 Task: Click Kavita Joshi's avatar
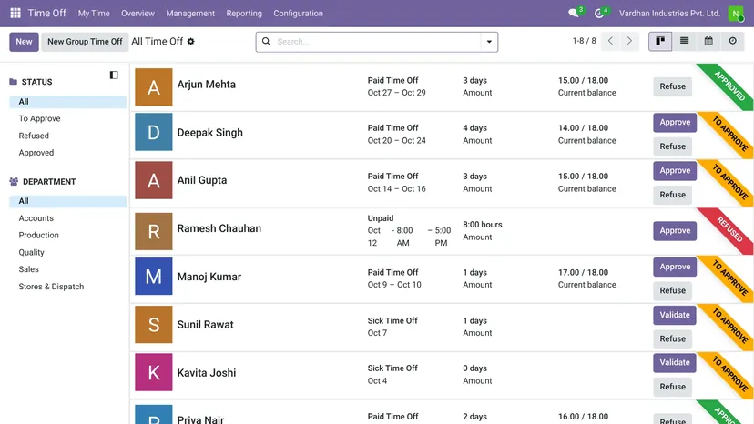point(153,372)
